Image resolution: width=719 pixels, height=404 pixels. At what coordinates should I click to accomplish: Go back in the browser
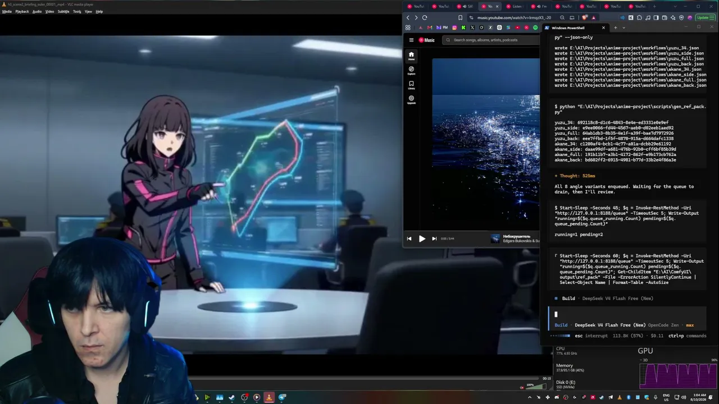[408, 17]
